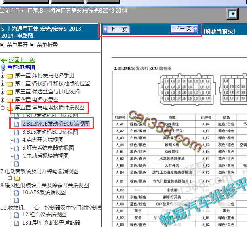247x227 pixels.
Task: Click table cell 大灯开关
Action: pyautogui.click(x=172, y=166)
